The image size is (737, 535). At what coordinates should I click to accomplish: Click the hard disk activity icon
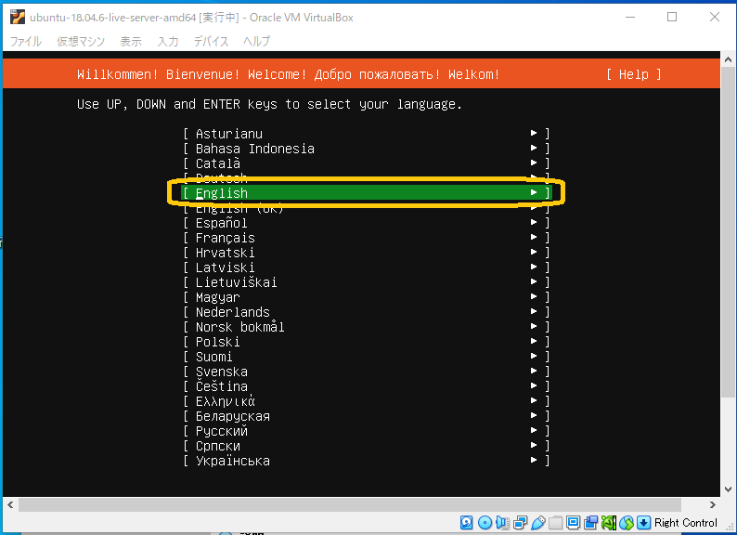(x=467, y=523)
